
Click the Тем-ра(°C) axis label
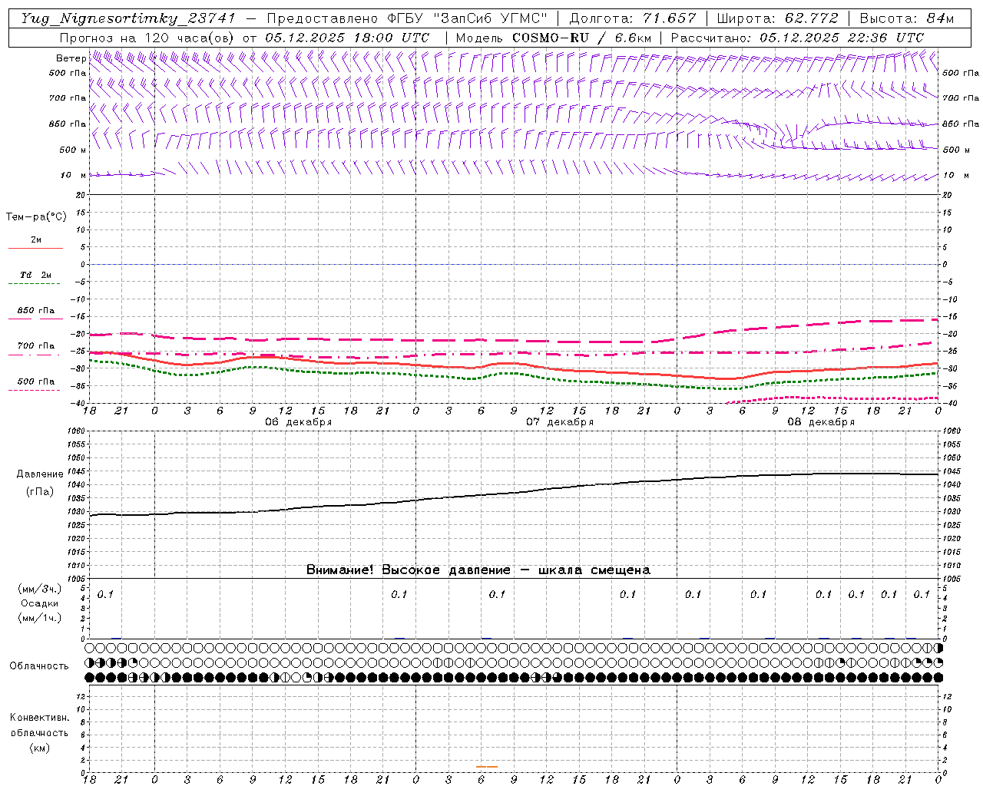(x=36, y=217)
